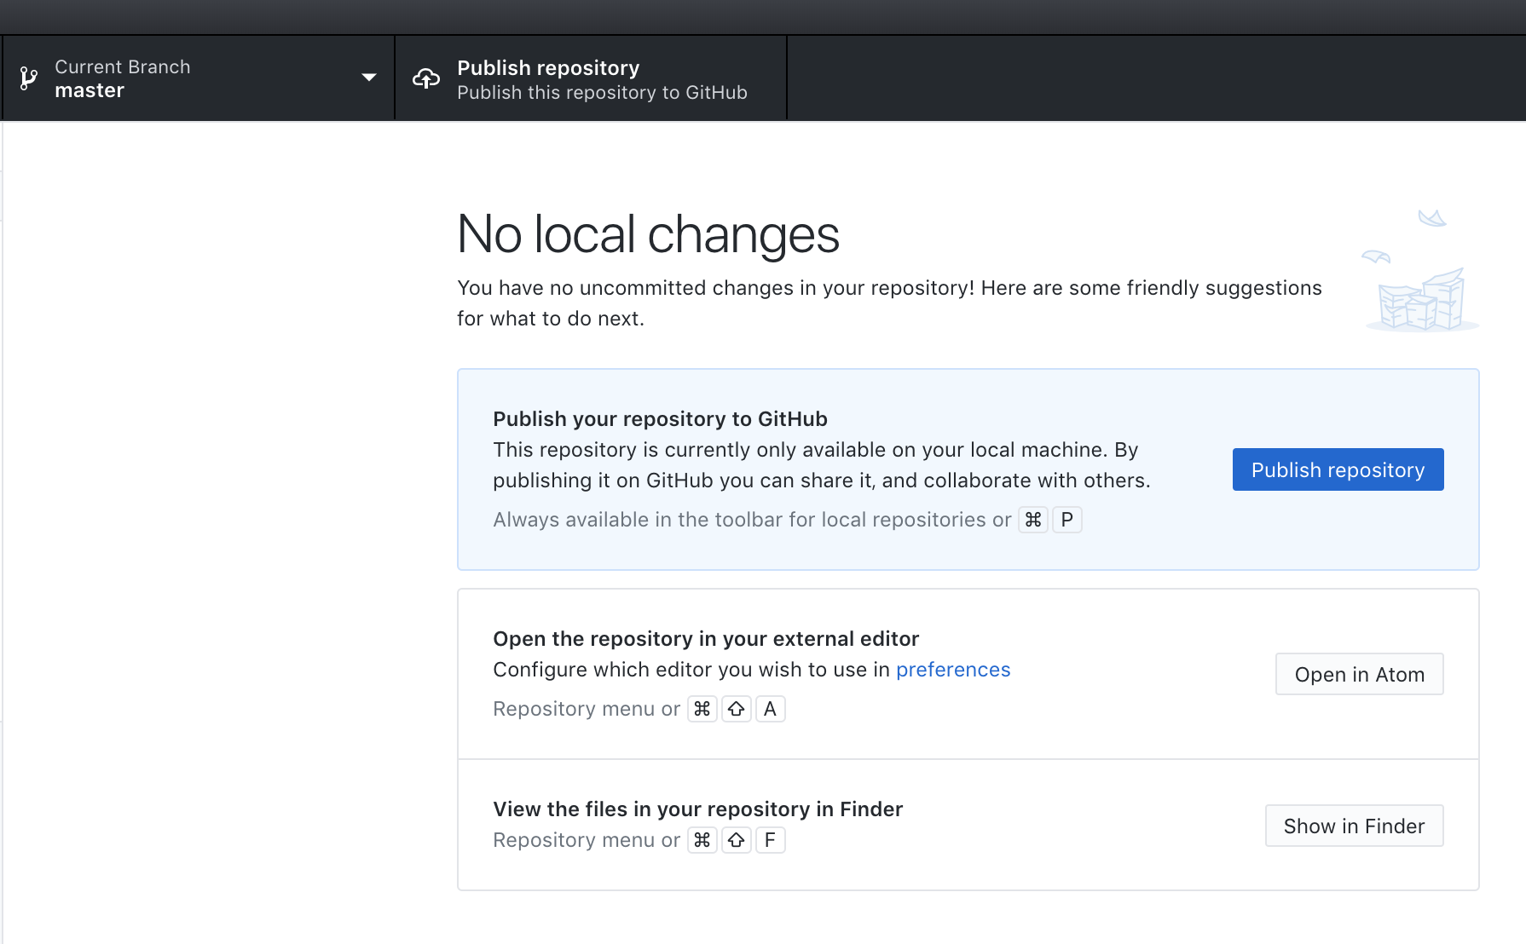Viewport: 1526px width, 944px height.
Task: Click the Open in Atom button
Action: coord(1359,674)
